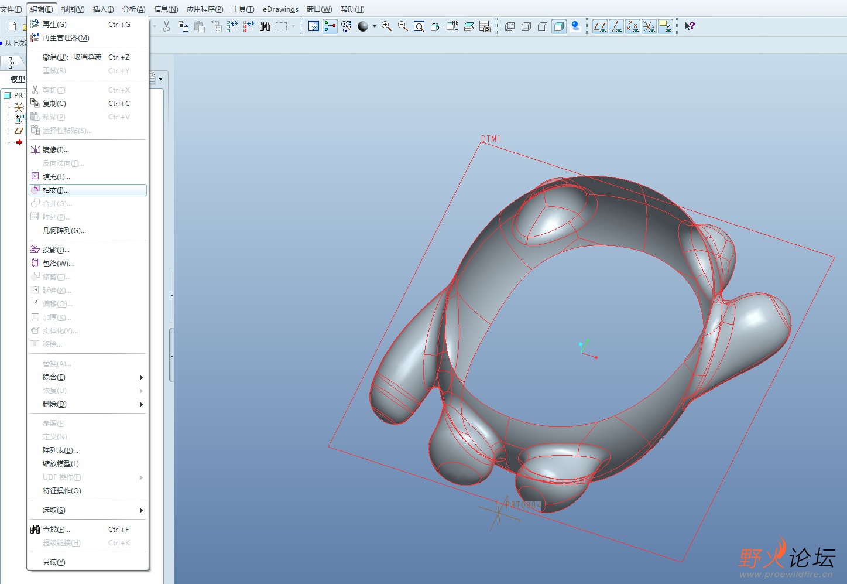Open the 应用程序(P) menu
Image resolution: width=847 pixels, height=584 pixels.
coord(205,9)
